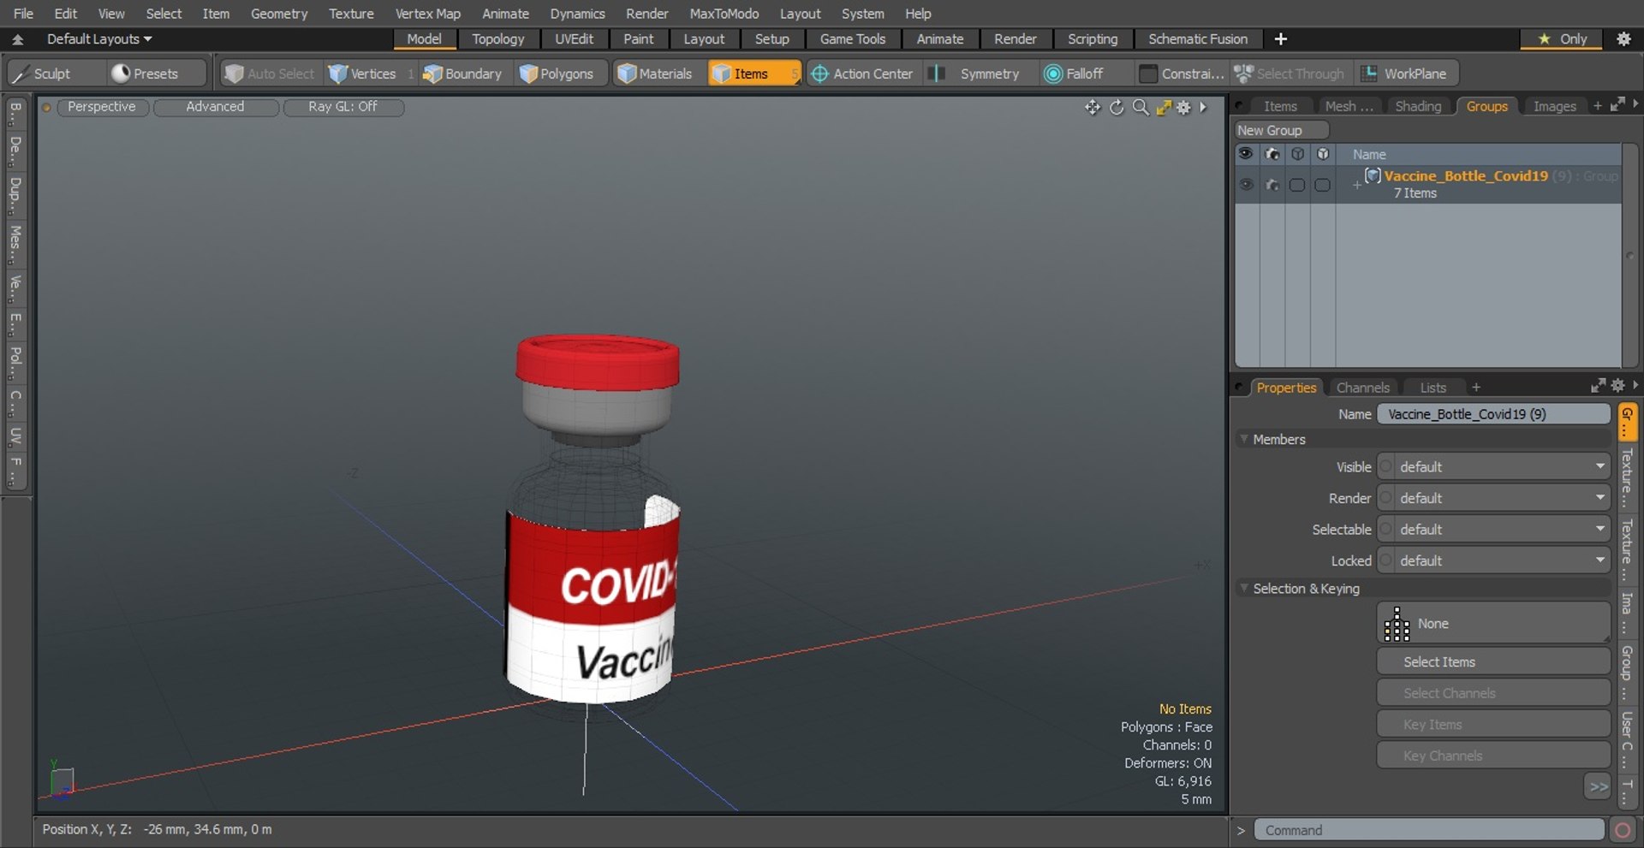Open WorkPlane options
The image size is (1644, 848).
coord(1405,74)
